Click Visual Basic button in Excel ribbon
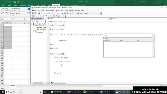This screenshot has width=167, height=94. (x=2, y=11)
